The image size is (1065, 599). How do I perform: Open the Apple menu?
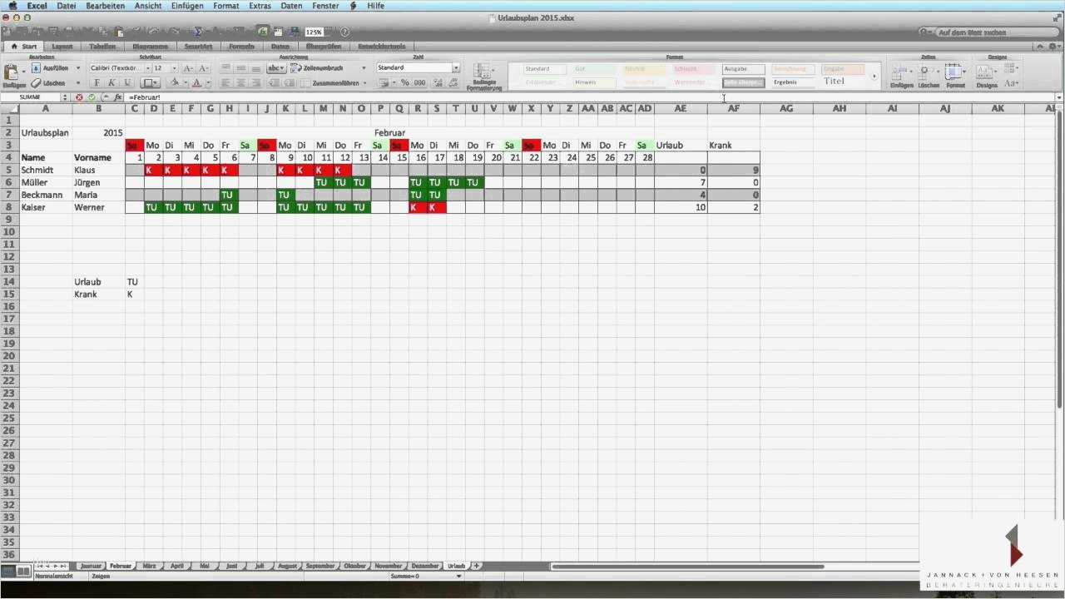(x=12, y=6)
